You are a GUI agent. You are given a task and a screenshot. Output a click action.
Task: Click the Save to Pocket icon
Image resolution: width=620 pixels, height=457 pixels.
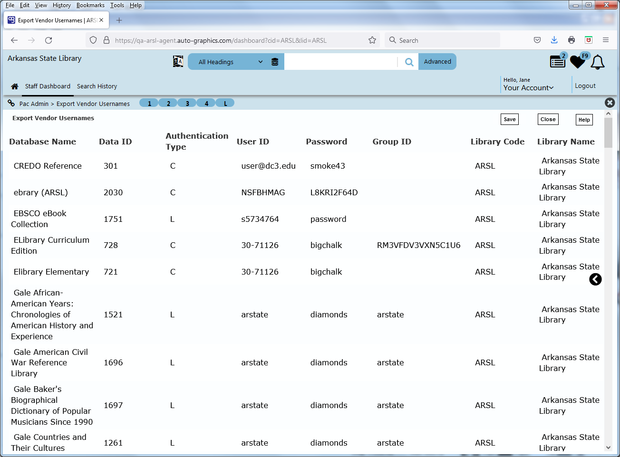pyautogui.click(x=537, y=40)
